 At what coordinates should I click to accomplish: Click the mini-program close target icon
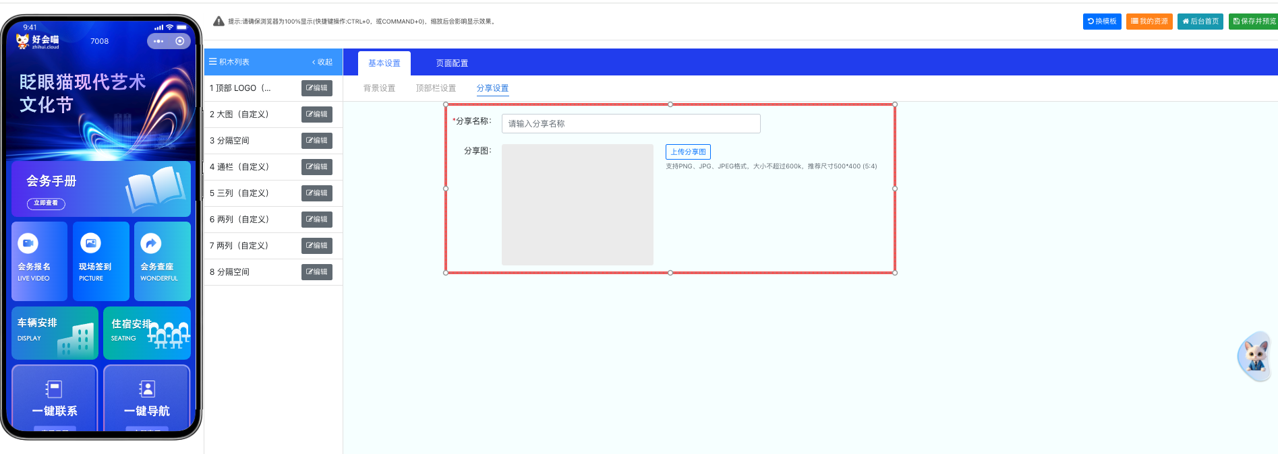(179, 41)
